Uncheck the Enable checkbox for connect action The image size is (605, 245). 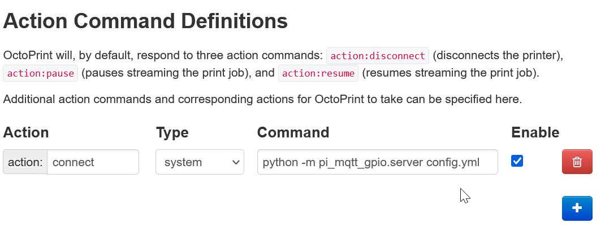point(517,161)
